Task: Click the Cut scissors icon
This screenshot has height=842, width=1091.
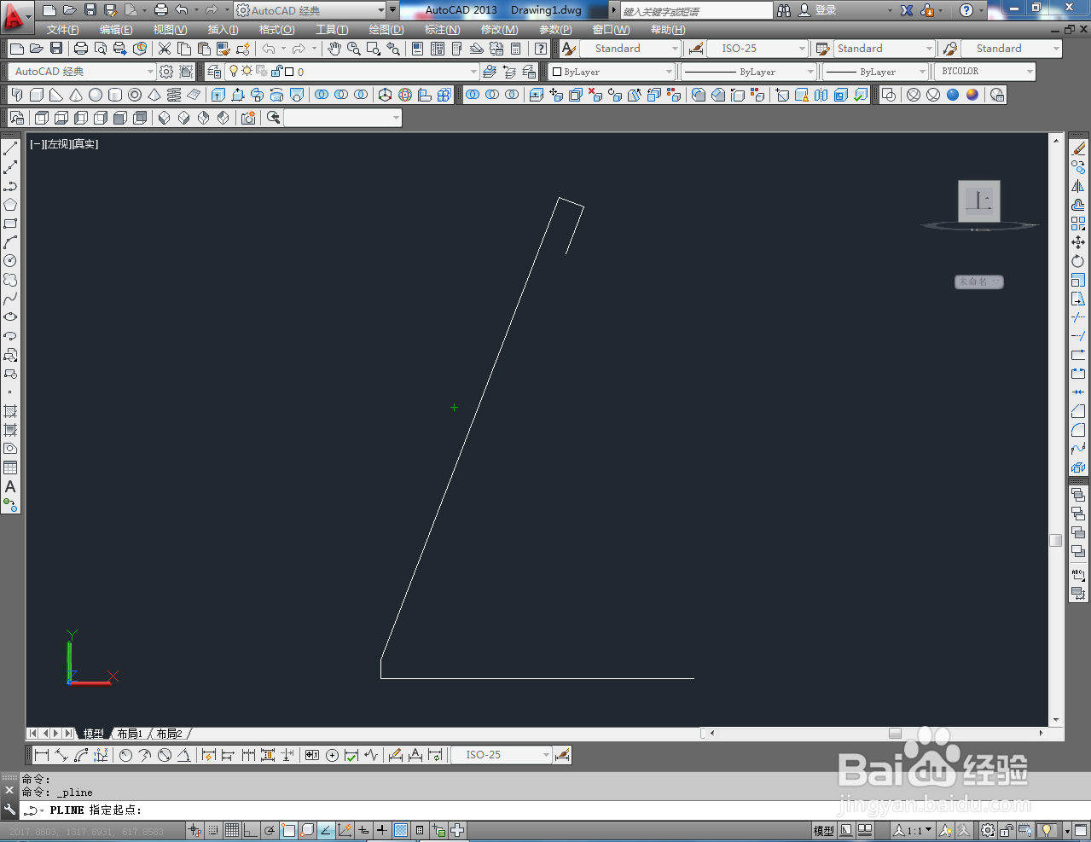Action: [x=165, y=49]
